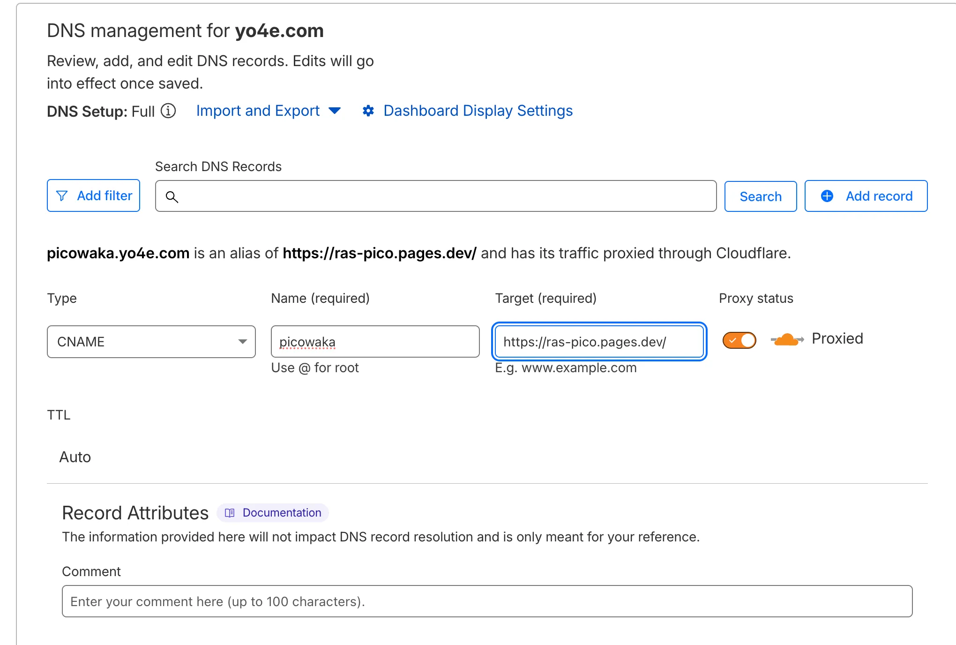
Task: Click the magnifier icon in search box
Action: pos(172,197)
